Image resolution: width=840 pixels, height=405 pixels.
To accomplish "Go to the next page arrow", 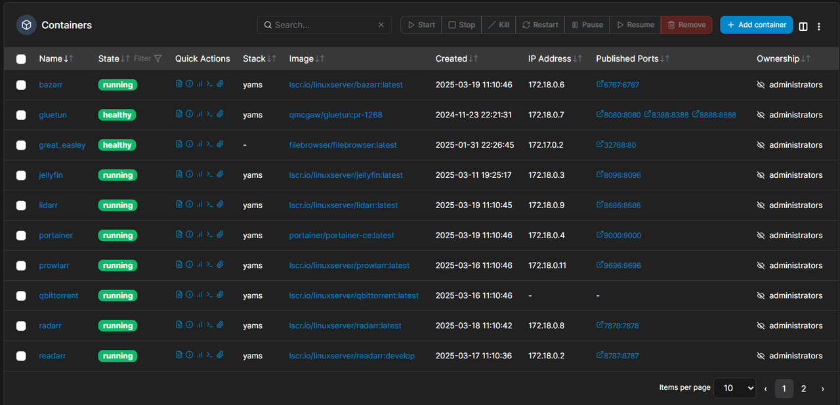I will pos(822,389).
